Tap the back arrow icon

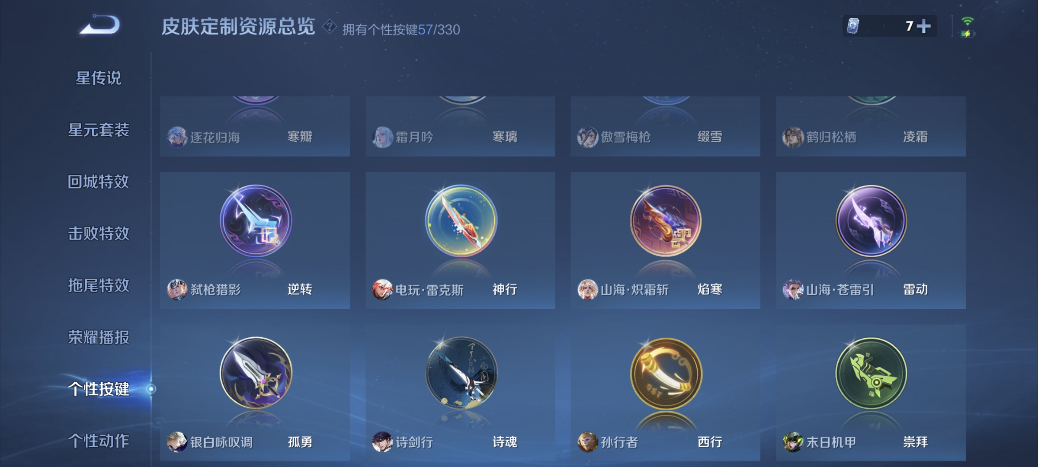pyautogui.click(x=100, y=25)
